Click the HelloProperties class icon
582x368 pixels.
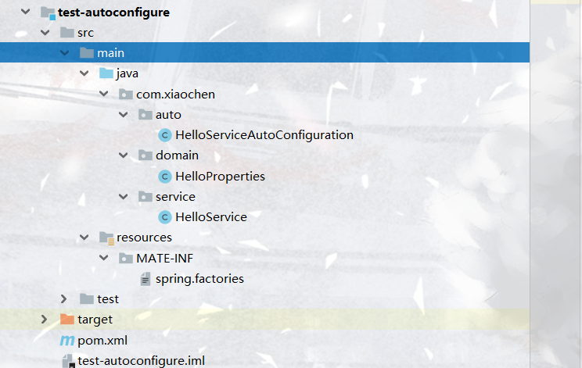[x=164, y=177]
